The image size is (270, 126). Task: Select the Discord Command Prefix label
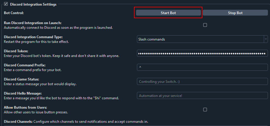(x=24, y=65)
